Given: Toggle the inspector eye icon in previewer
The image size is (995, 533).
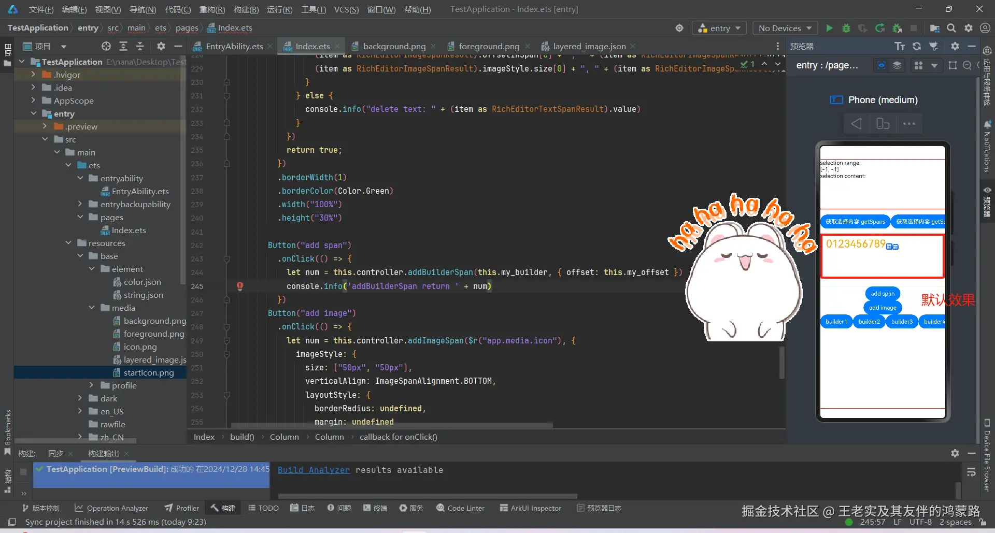Looking at the screenshot, I should pos(881,65).
